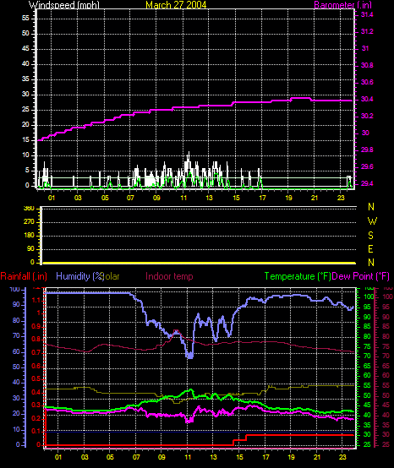Click the E compass direction label
394x468 pixels.
[370, 249]
